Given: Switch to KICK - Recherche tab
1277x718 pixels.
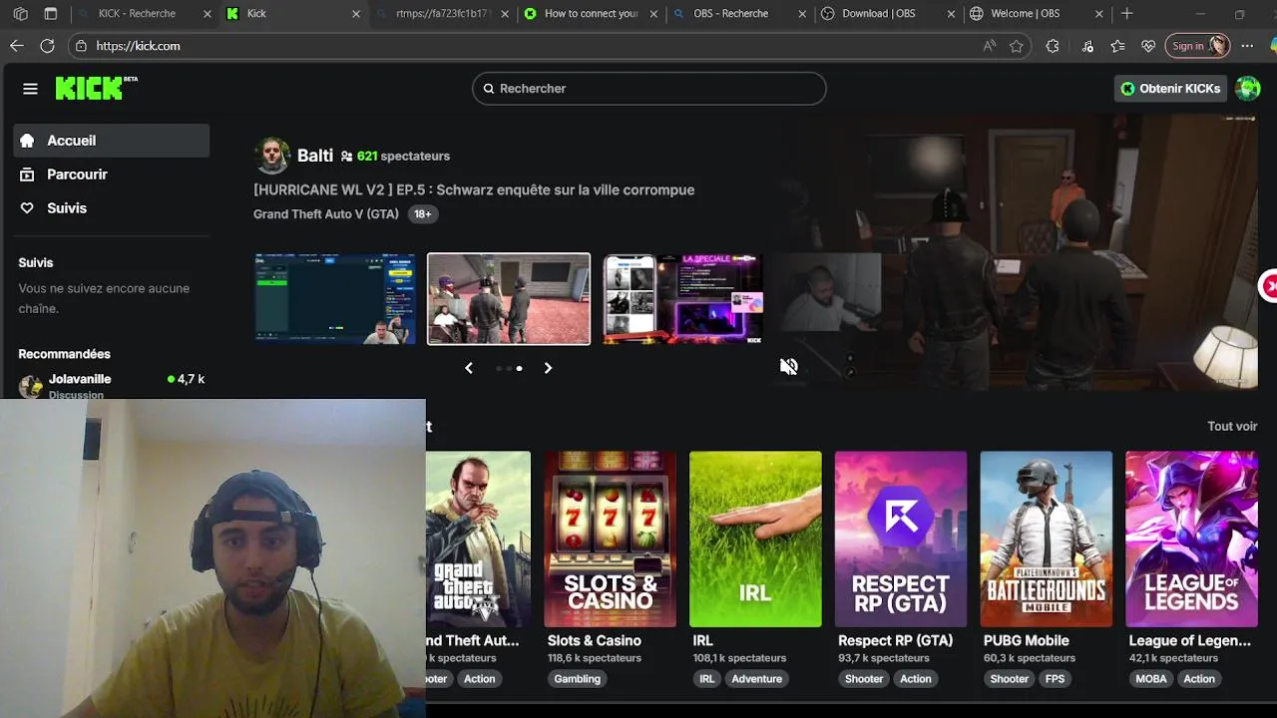Looking at the screenshot, I should (x=137, y=14).
